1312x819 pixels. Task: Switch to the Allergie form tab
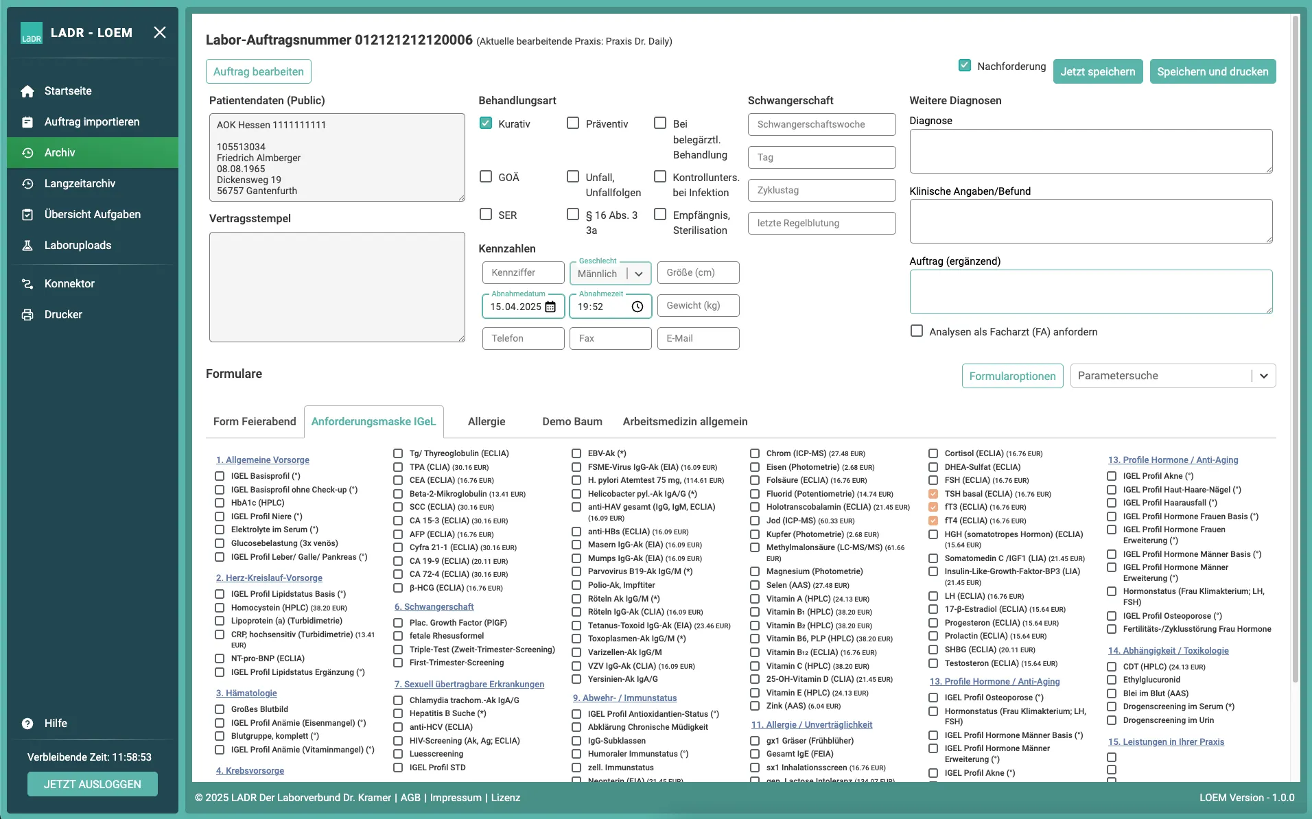(486, 422)
